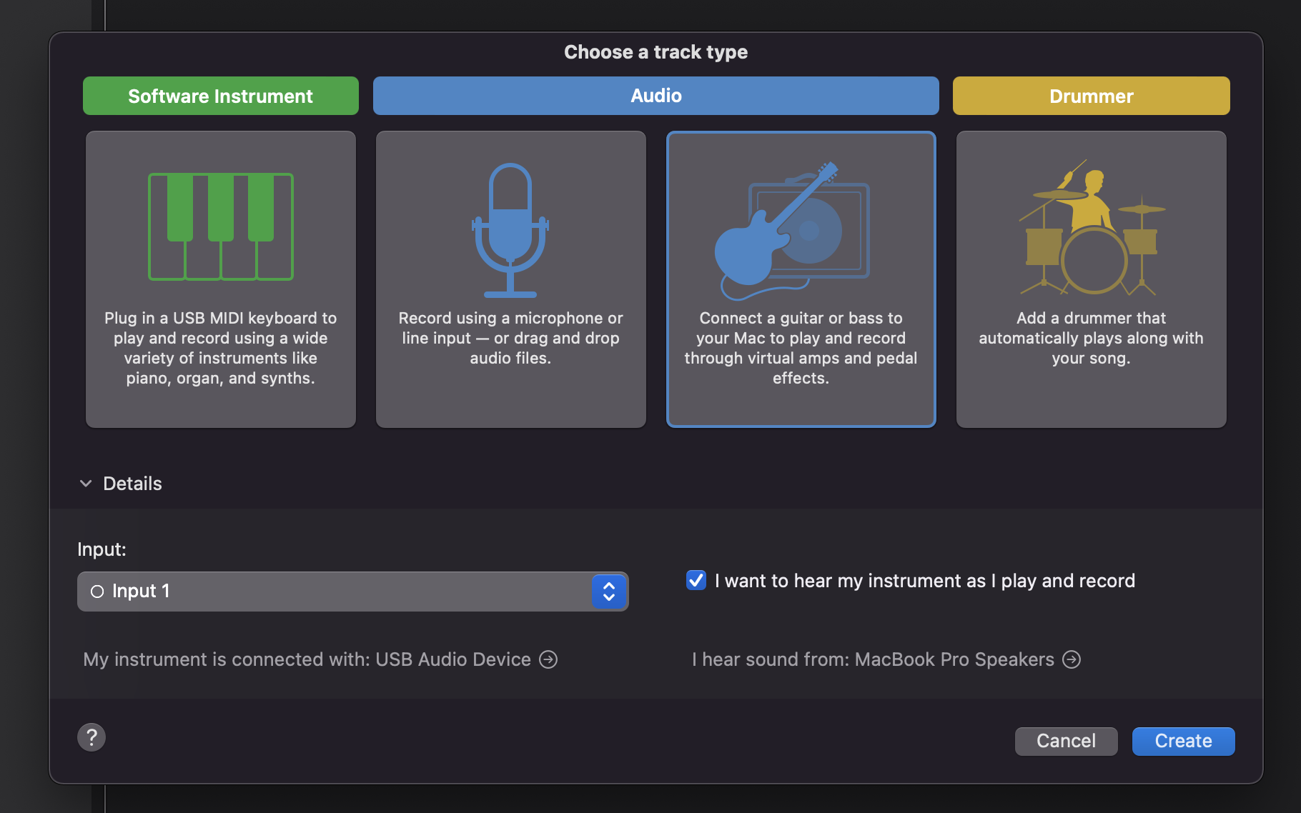Viewport: 1301px width, 813px height.
Task: Choose the microphone audio recording icon
Action: (510, 230)
